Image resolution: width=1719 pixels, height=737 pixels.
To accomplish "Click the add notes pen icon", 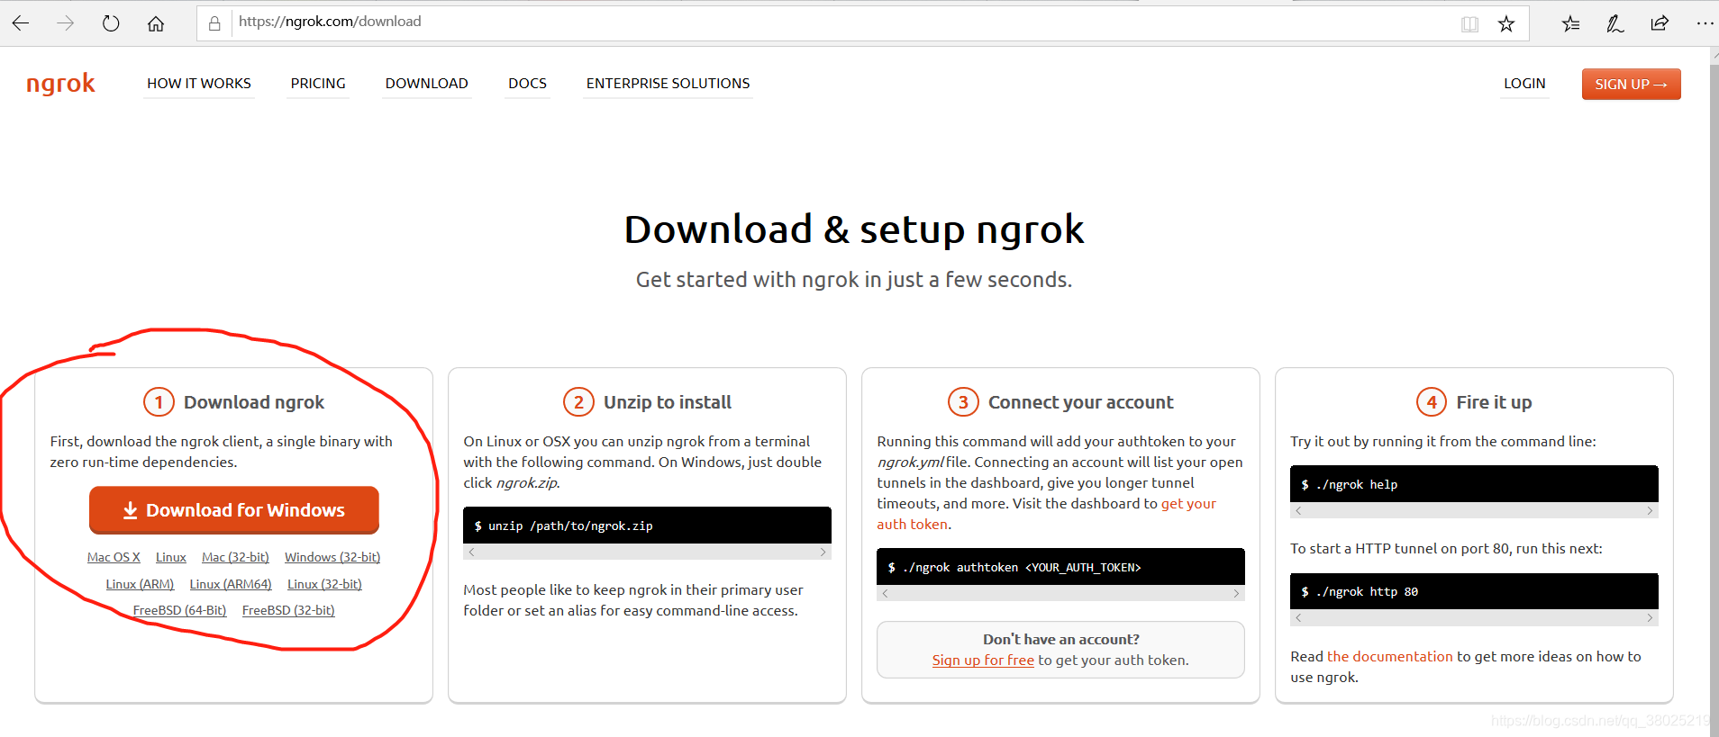I will (x=1614, y=23).
